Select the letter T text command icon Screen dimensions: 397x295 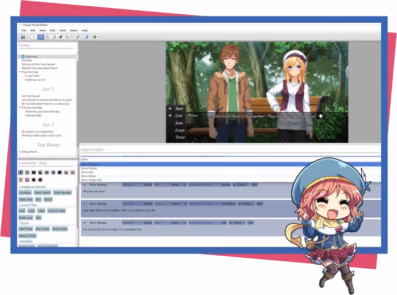(21, 180)
